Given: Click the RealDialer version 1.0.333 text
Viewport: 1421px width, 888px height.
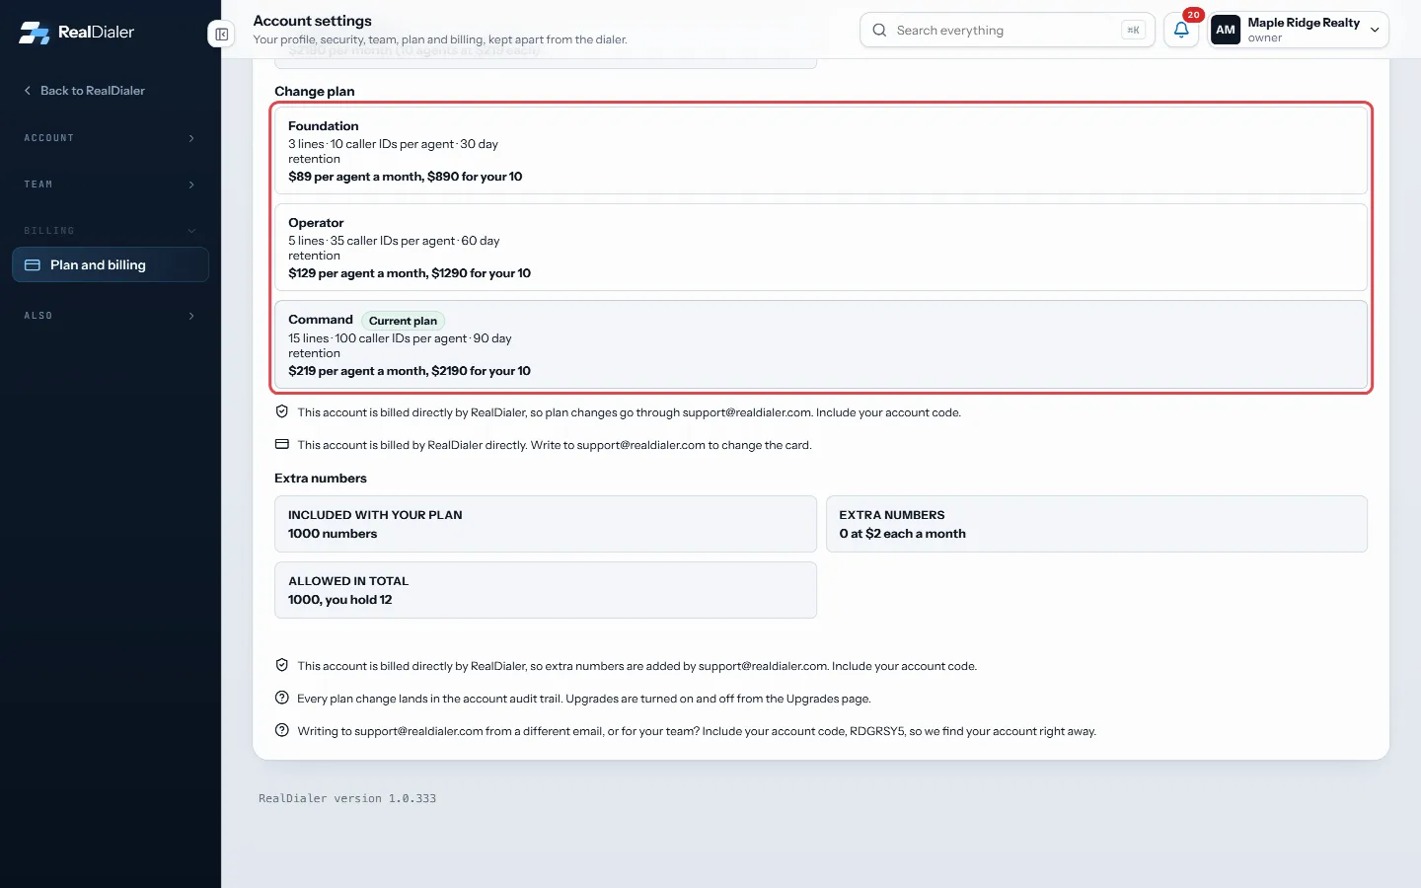Looking at the screenshot, I should pyautogui.click(x=347, y=798).
